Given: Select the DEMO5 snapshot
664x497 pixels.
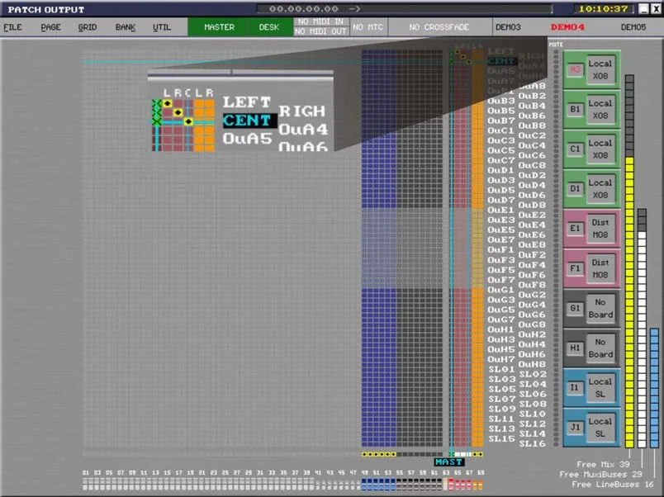Looking at the screenshot, I should (633, 27).
